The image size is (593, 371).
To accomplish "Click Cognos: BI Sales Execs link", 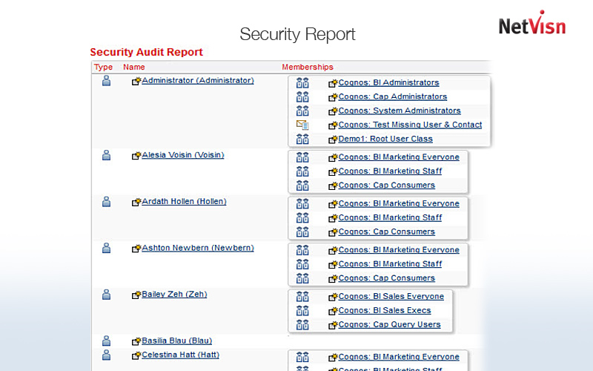I will pyautogui.click(x=385, y=310).
